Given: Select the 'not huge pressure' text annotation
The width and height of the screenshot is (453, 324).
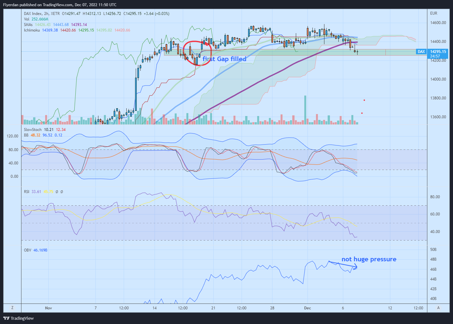Looking at the screenshot, I should [x=369, y=259].
